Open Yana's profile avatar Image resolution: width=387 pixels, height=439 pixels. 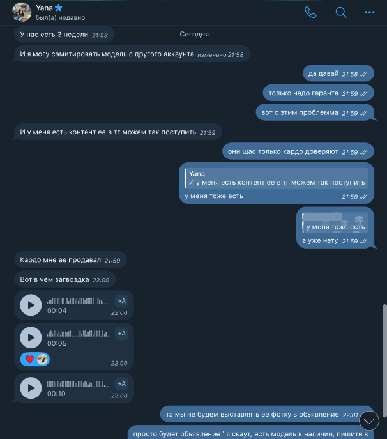[22, 12]
